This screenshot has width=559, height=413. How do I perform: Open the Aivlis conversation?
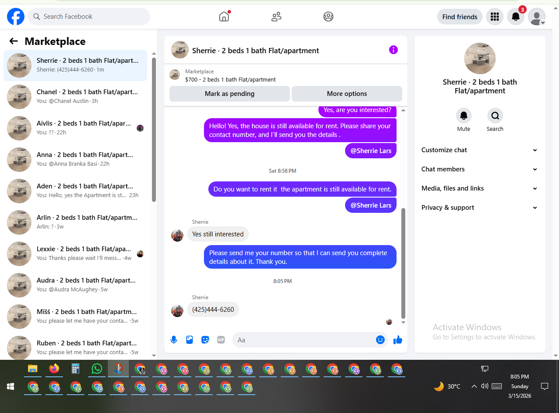[x=76, y=128]
